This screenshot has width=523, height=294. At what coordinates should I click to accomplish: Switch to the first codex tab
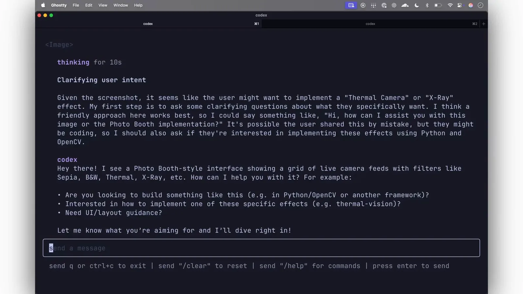148,24
